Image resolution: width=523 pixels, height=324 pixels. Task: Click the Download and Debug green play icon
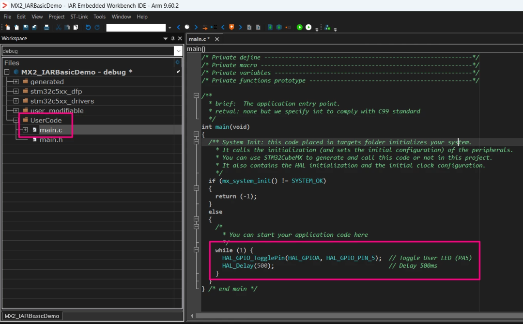coord(300,27)
